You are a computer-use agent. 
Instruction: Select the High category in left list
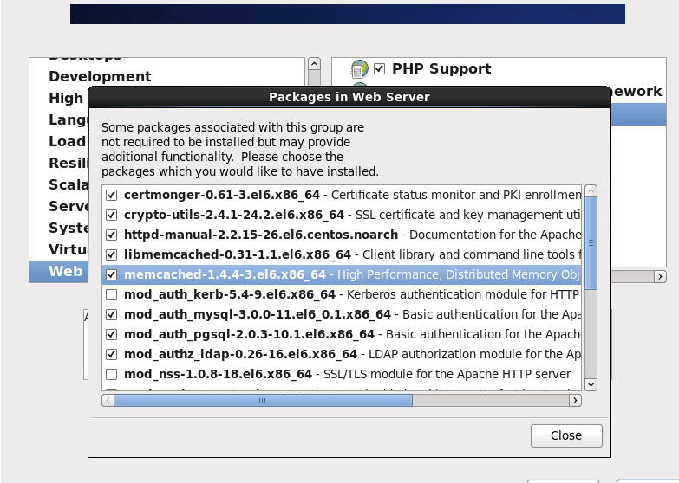click(66, 98)
